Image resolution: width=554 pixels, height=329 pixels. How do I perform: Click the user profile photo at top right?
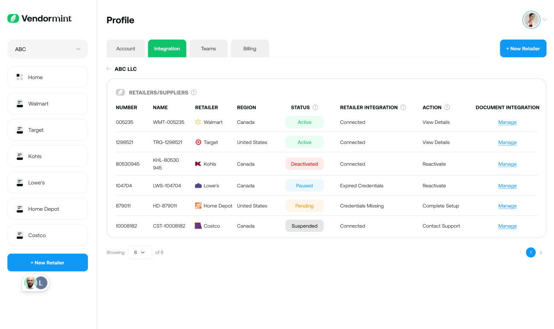pyautogui.click(x=531, y=20)
